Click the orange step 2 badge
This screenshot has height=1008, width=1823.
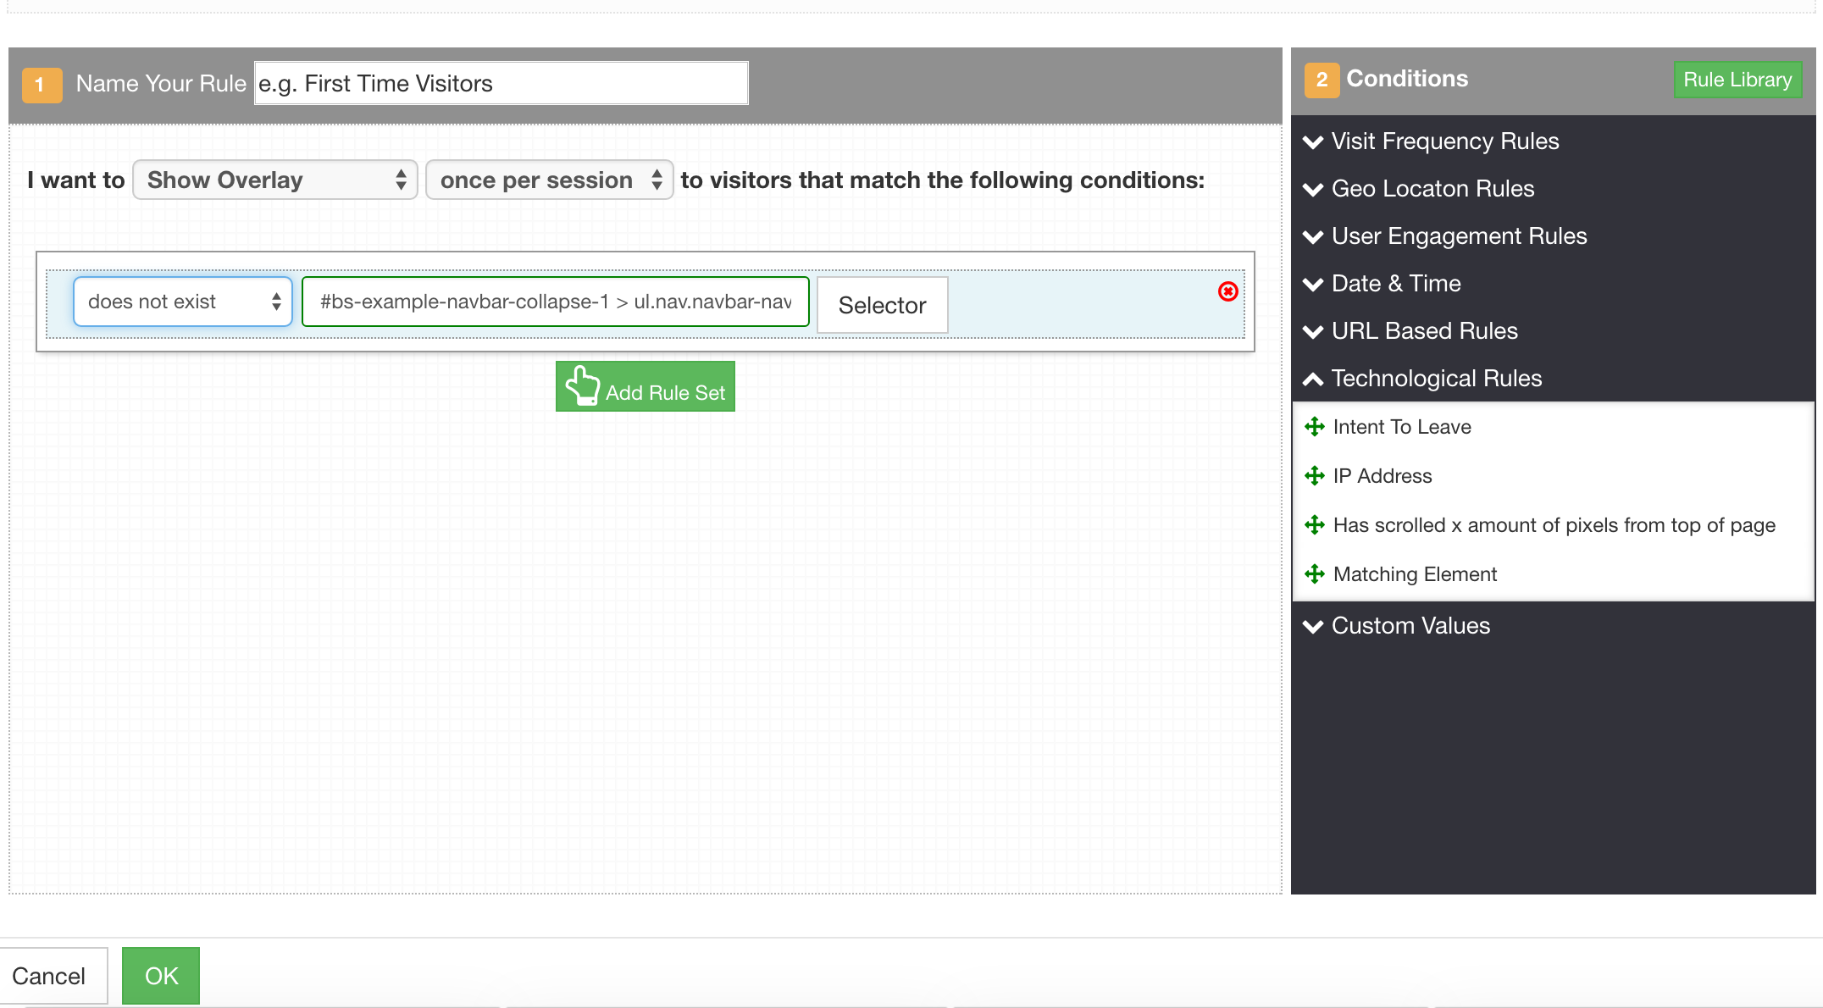[x=1321, y=79]
